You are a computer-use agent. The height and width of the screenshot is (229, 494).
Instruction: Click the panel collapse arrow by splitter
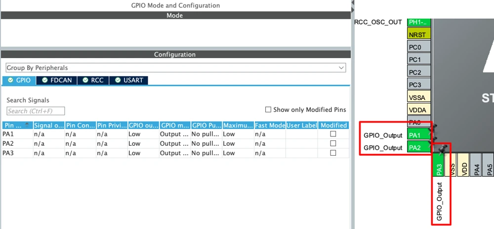click(x=353, y=2)
